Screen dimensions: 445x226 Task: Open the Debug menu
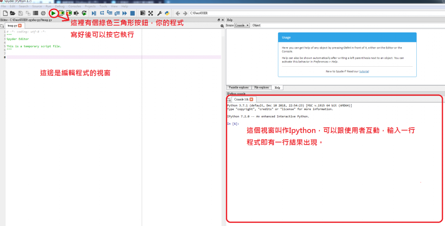point(60,6)
